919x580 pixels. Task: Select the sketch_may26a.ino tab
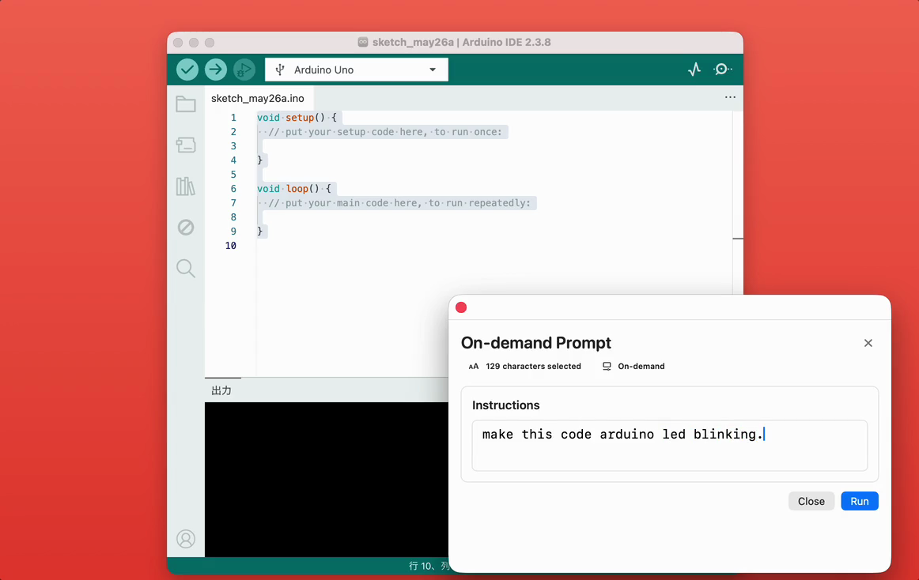point(258,99)
